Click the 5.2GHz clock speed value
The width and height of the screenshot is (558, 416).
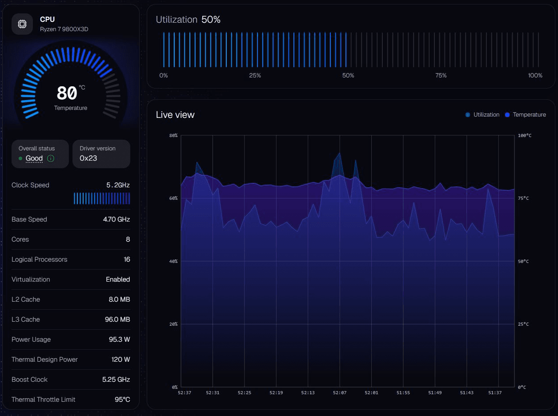coord(118,185)
